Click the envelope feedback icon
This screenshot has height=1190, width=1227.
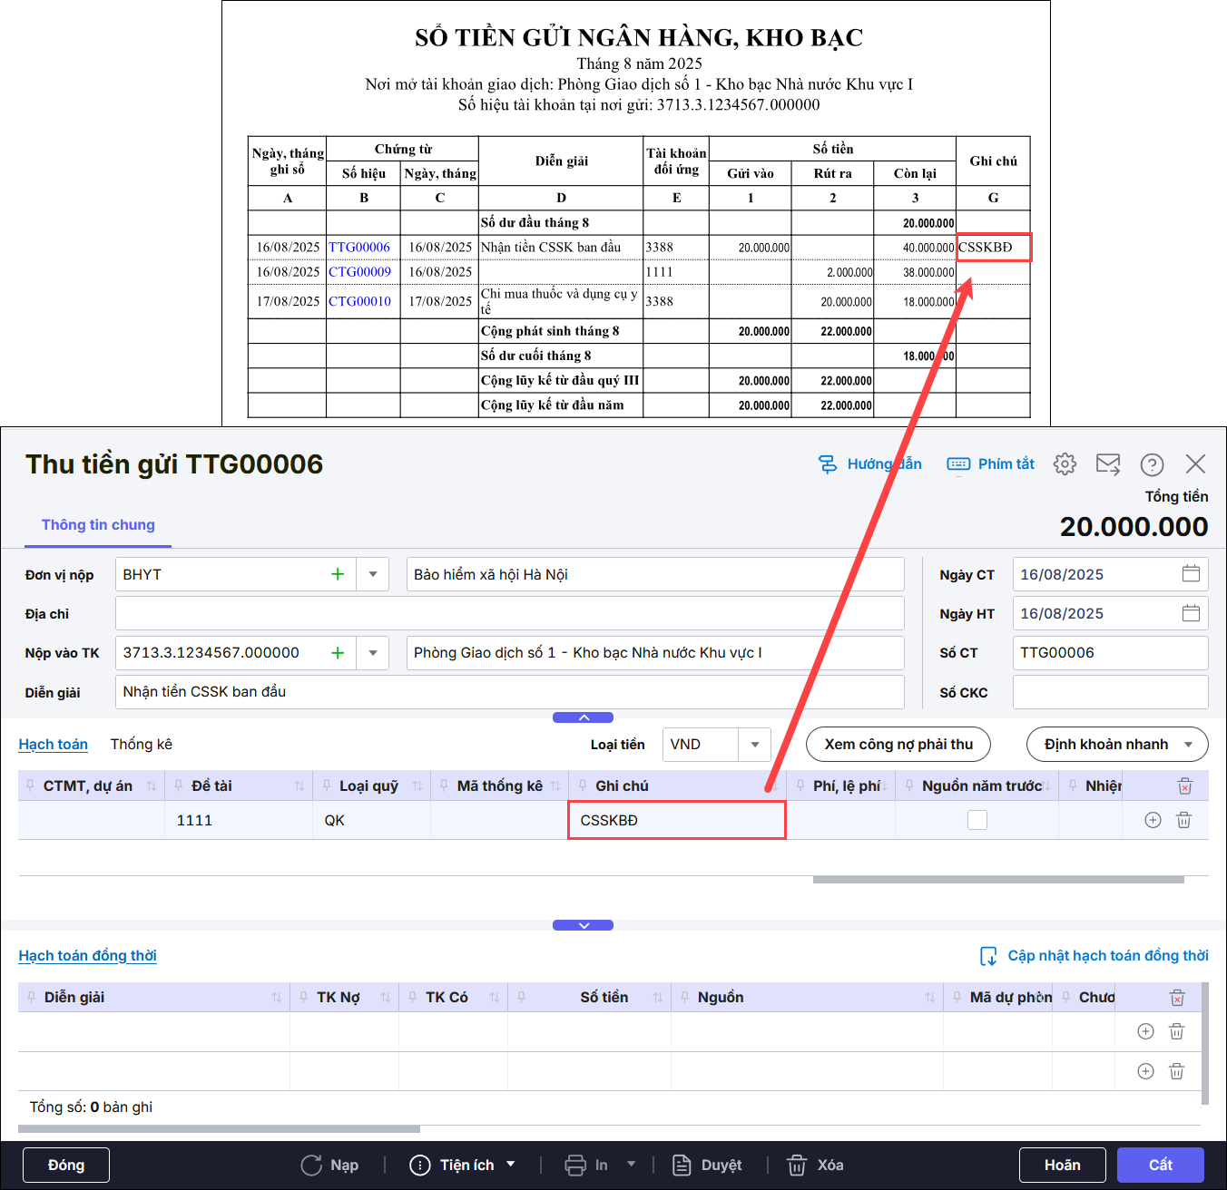(1108, 464)
